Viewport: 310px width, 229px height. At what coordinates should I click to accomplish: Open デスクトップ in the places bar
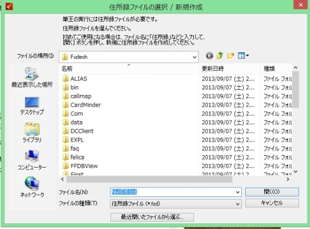32,106
